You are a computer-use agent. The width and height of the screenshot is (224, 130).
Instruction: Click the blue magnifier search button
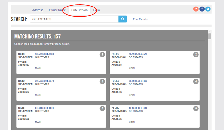(123, 19)
